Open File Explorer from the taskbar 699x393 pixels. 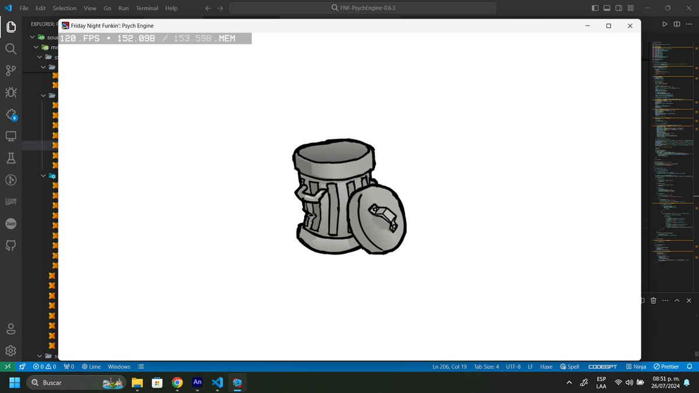point(137,383)
